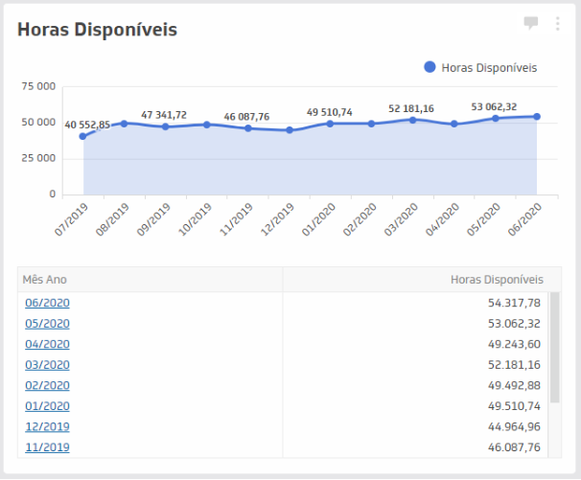The image size is (581, 480).
Task: Open the 02/2020 month link
Action: [47, 385]
